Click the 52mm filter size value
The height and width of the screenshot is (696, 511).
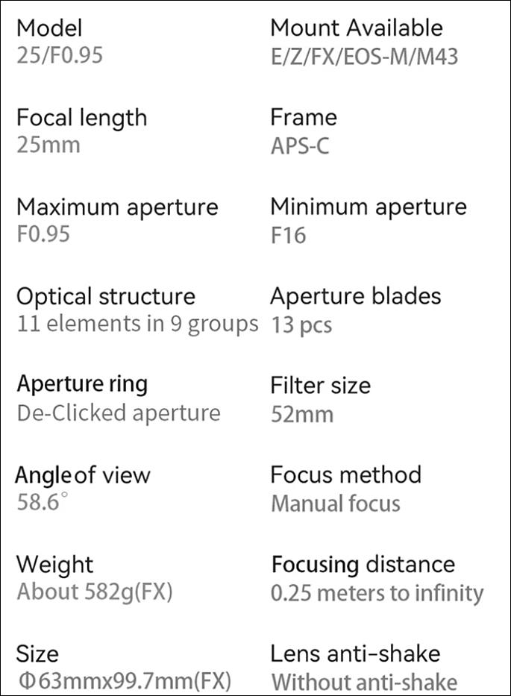302,415
